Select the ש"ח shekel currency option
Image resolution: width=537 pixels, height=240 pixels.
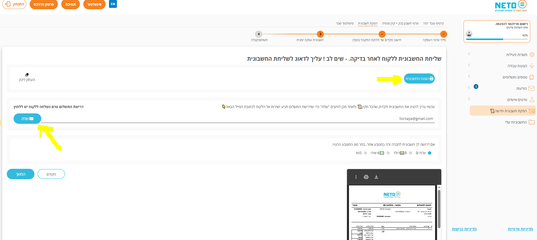click(430, 153)
